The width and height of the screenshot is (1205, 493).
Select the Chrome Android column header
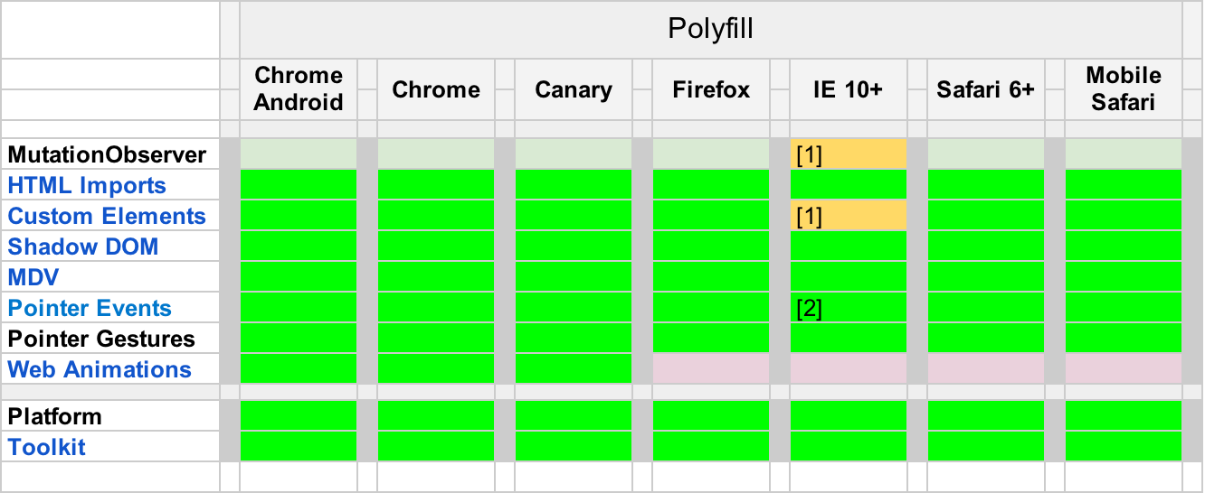(x=299, y=89)
